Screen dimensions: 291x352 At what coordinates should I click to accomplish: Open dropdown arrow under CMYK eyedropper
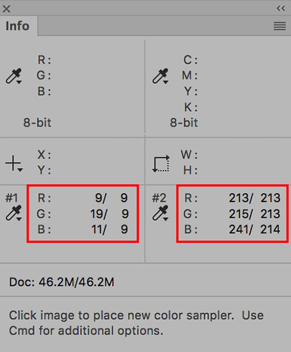tap(166, 83)
